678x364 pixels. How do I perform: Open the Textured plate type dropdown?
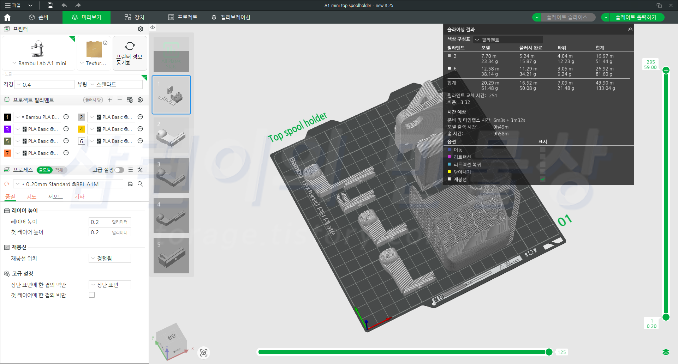[x=94, y=63]
